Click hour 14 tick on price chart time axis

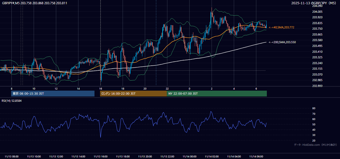tap(78, 89)
